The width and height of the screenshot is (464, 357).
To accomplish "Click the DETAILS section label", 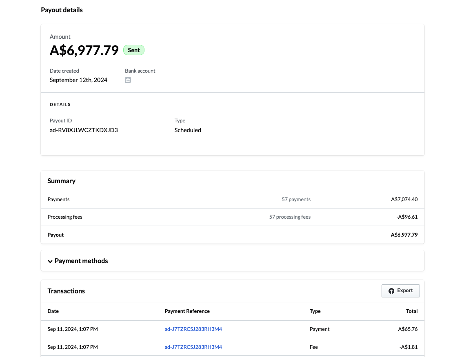I will coord(60,104).
